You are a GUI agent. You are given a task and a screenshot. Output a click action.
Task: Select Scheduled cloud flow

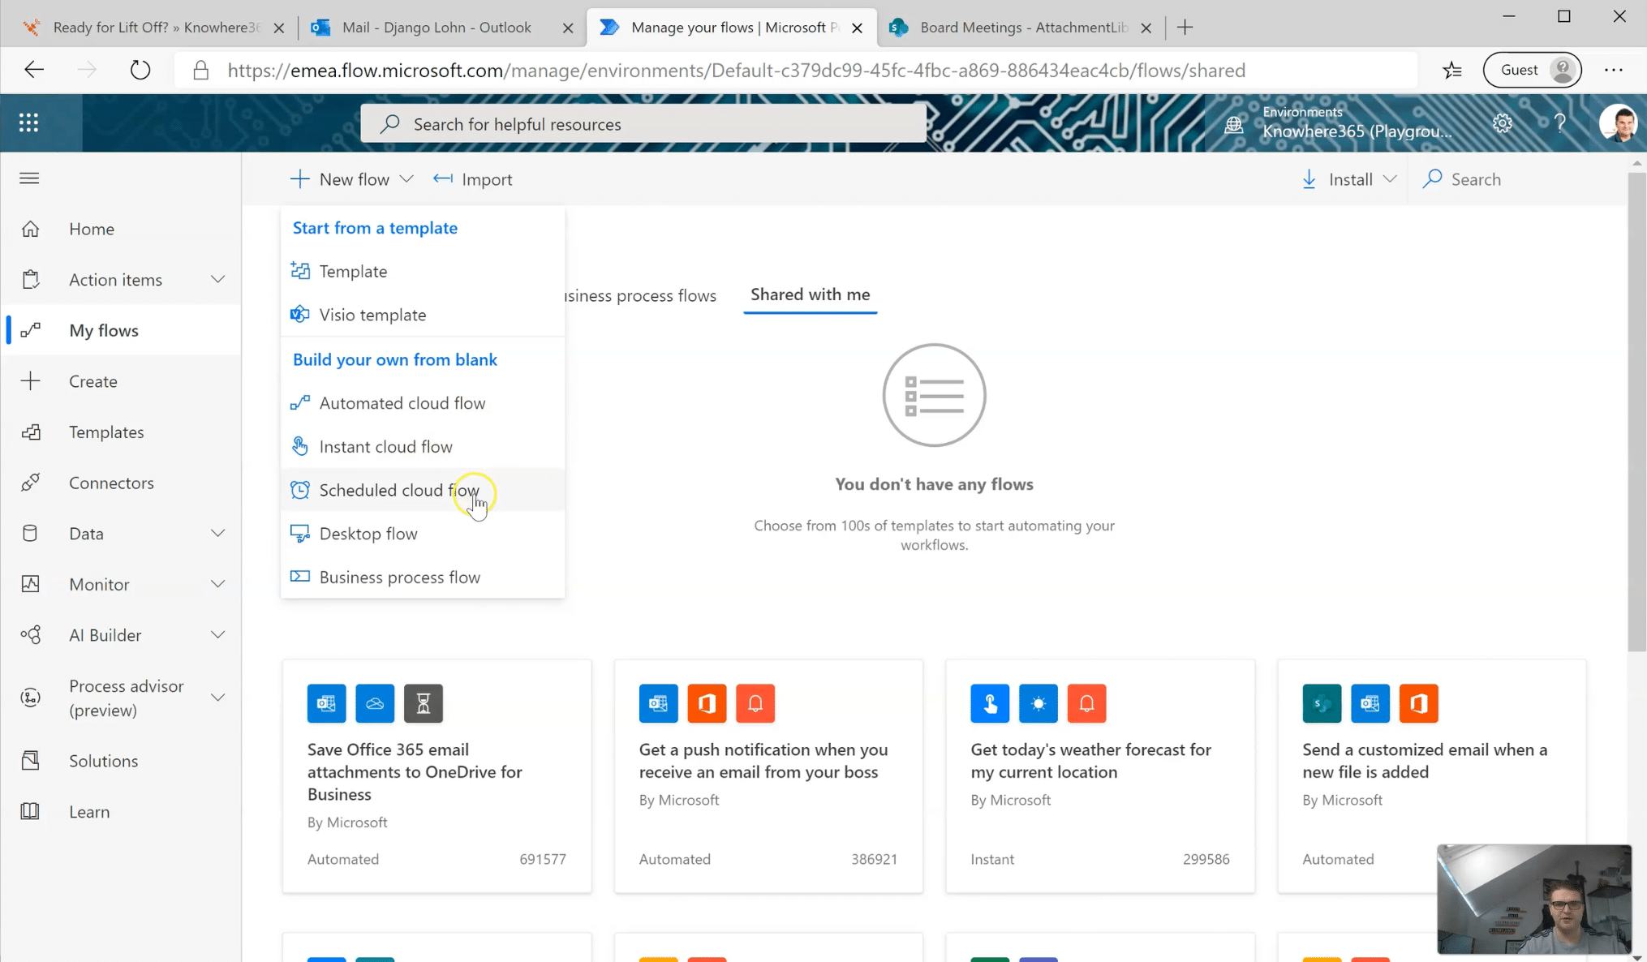(x=422, y=490)
